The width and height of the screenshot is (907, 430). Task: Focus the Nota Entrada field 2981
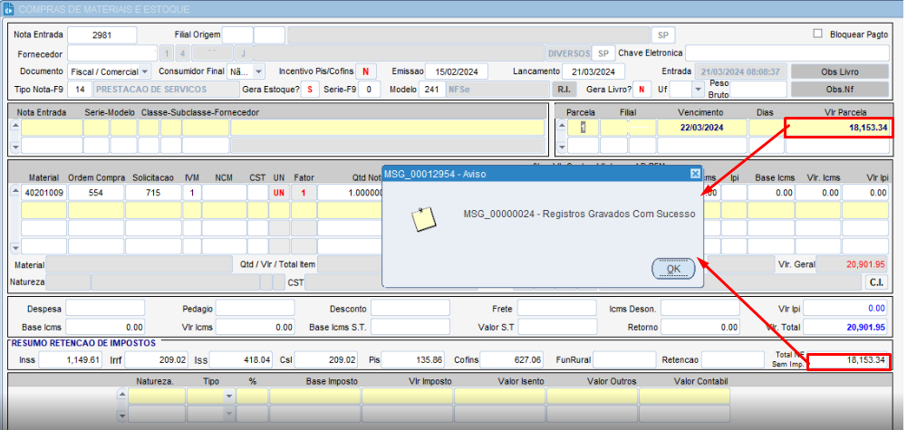click(101, 34)
